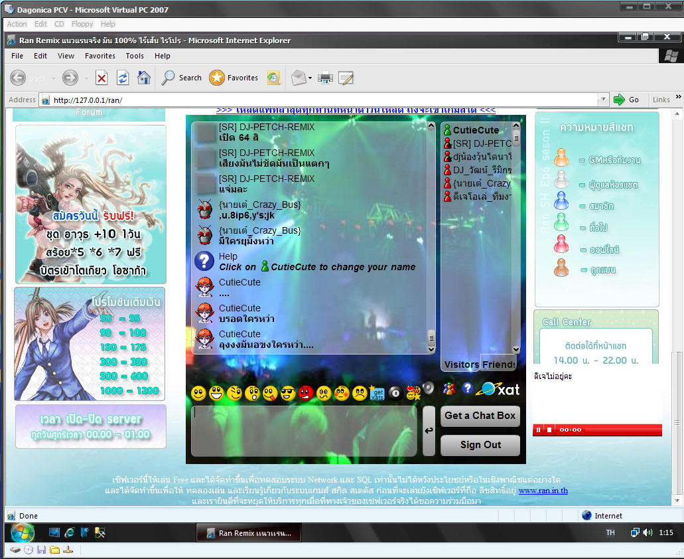
Task: Click the 8-ball icon
Action: pyautogui.click(x=395, y=393)
